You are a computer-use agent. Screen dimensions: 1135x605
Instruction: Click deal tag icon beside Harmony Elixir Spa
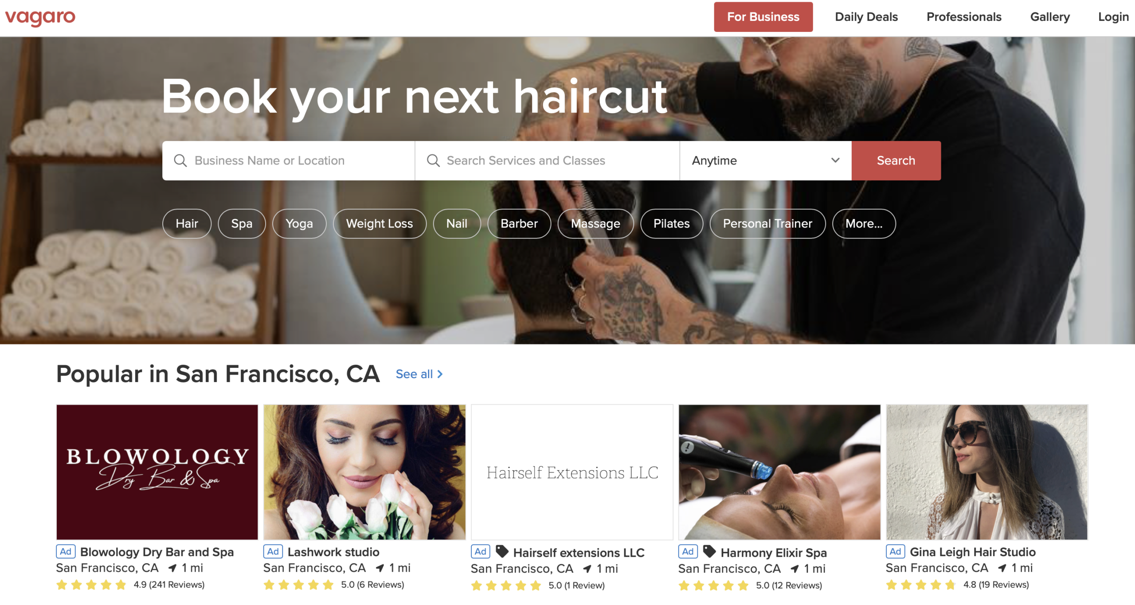tap(709, 551)
